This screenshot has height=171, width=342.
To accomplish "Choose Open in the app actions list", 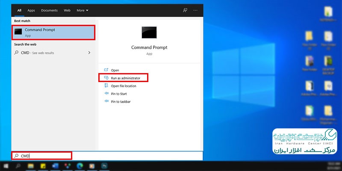I will [x=115, y=70].
